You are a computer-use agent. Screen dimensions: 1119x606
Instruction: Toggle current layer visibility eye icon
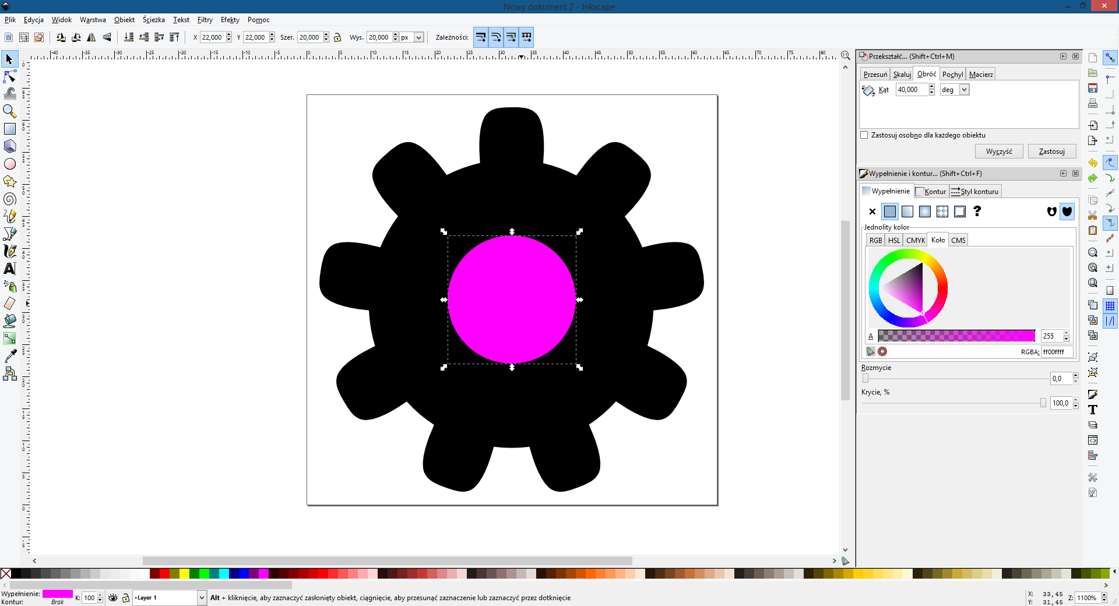[x=113, y=598]
